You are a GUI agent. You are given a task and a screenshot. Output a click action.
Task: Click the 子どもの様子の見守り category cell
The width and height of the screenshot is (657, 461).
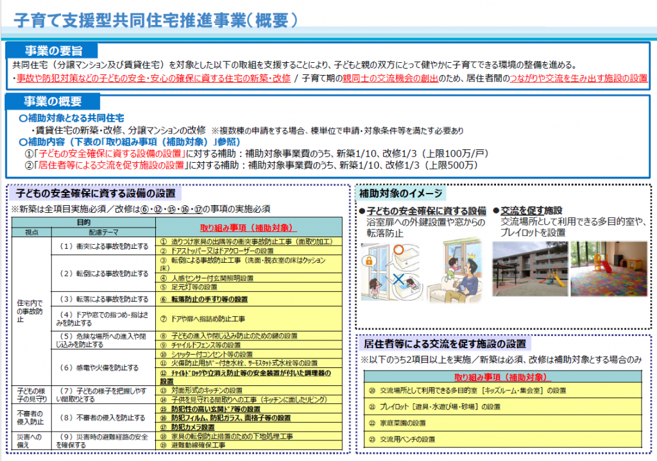pyautogui.click(x=31, y=394)
